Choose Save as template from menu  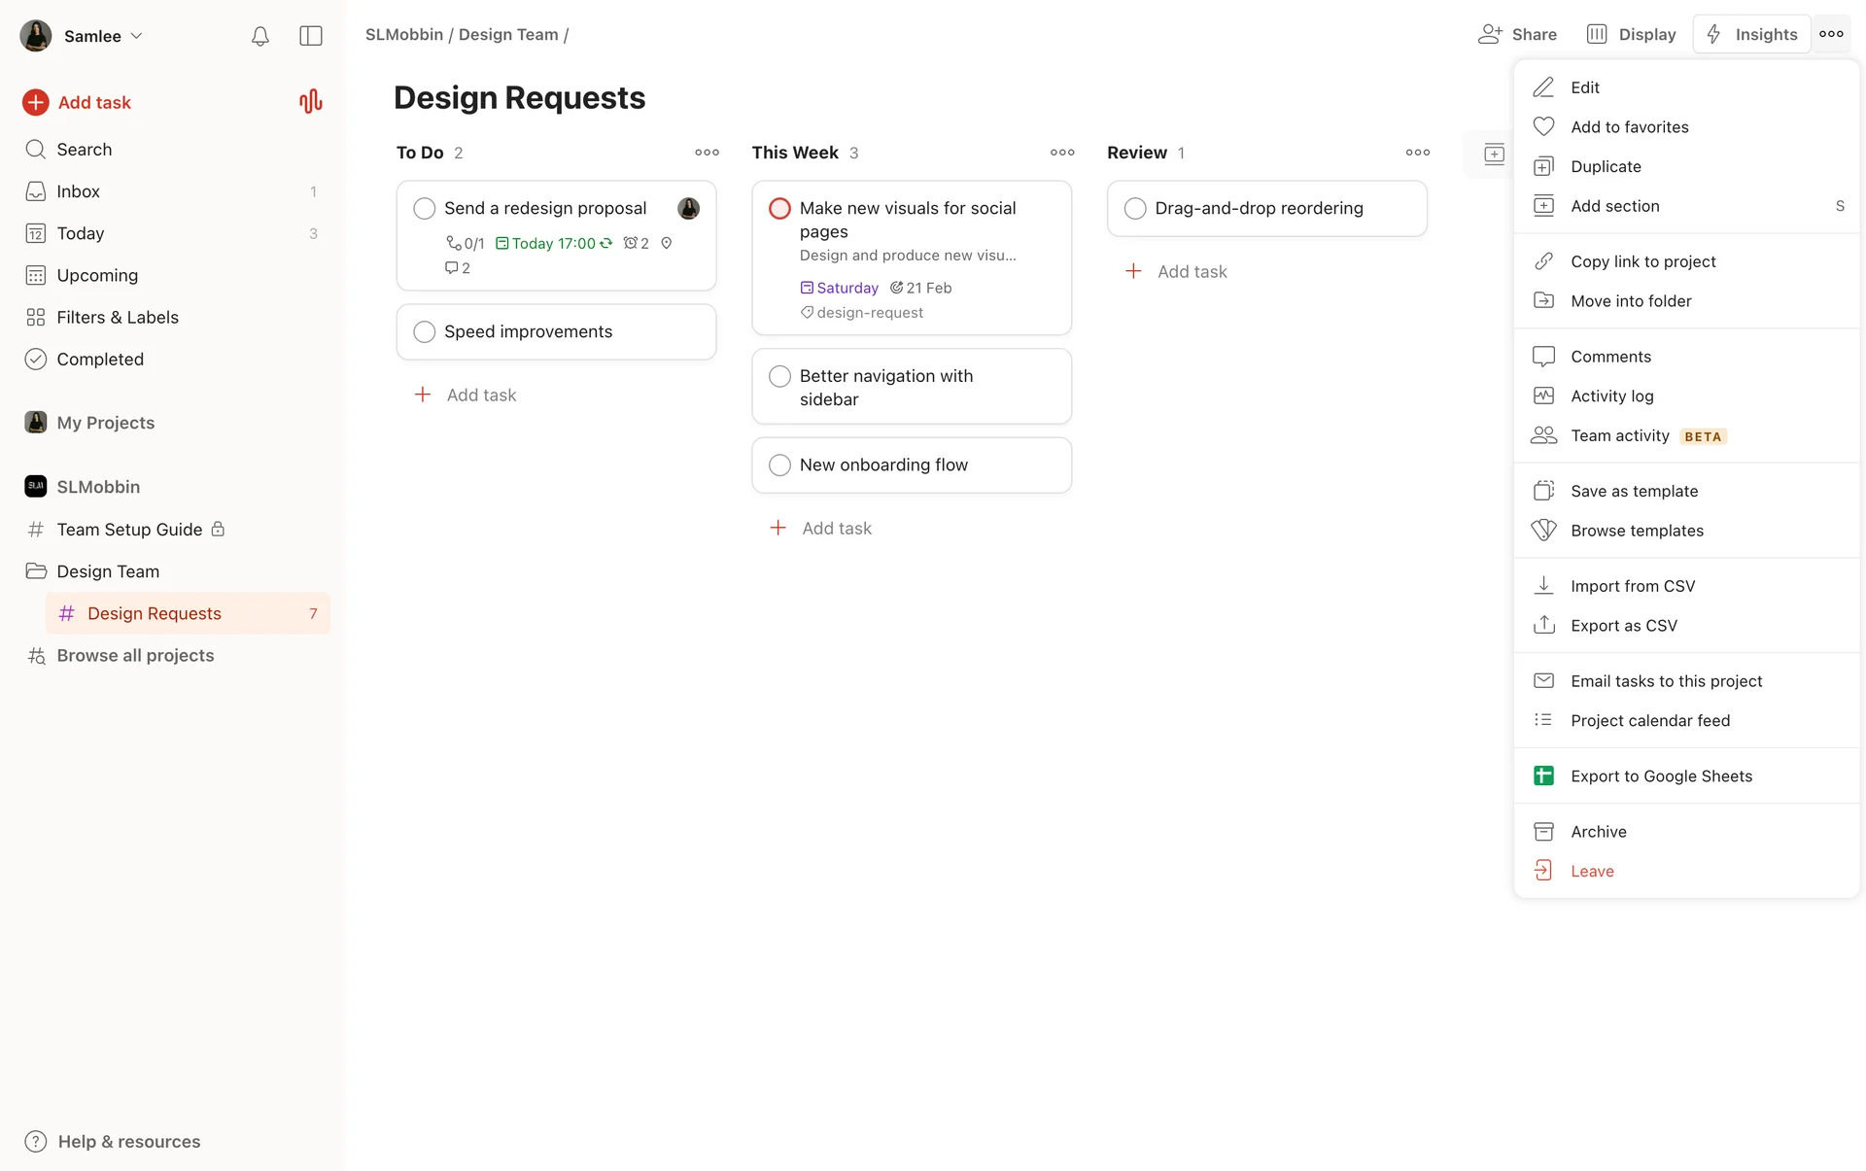point(1634,491)
